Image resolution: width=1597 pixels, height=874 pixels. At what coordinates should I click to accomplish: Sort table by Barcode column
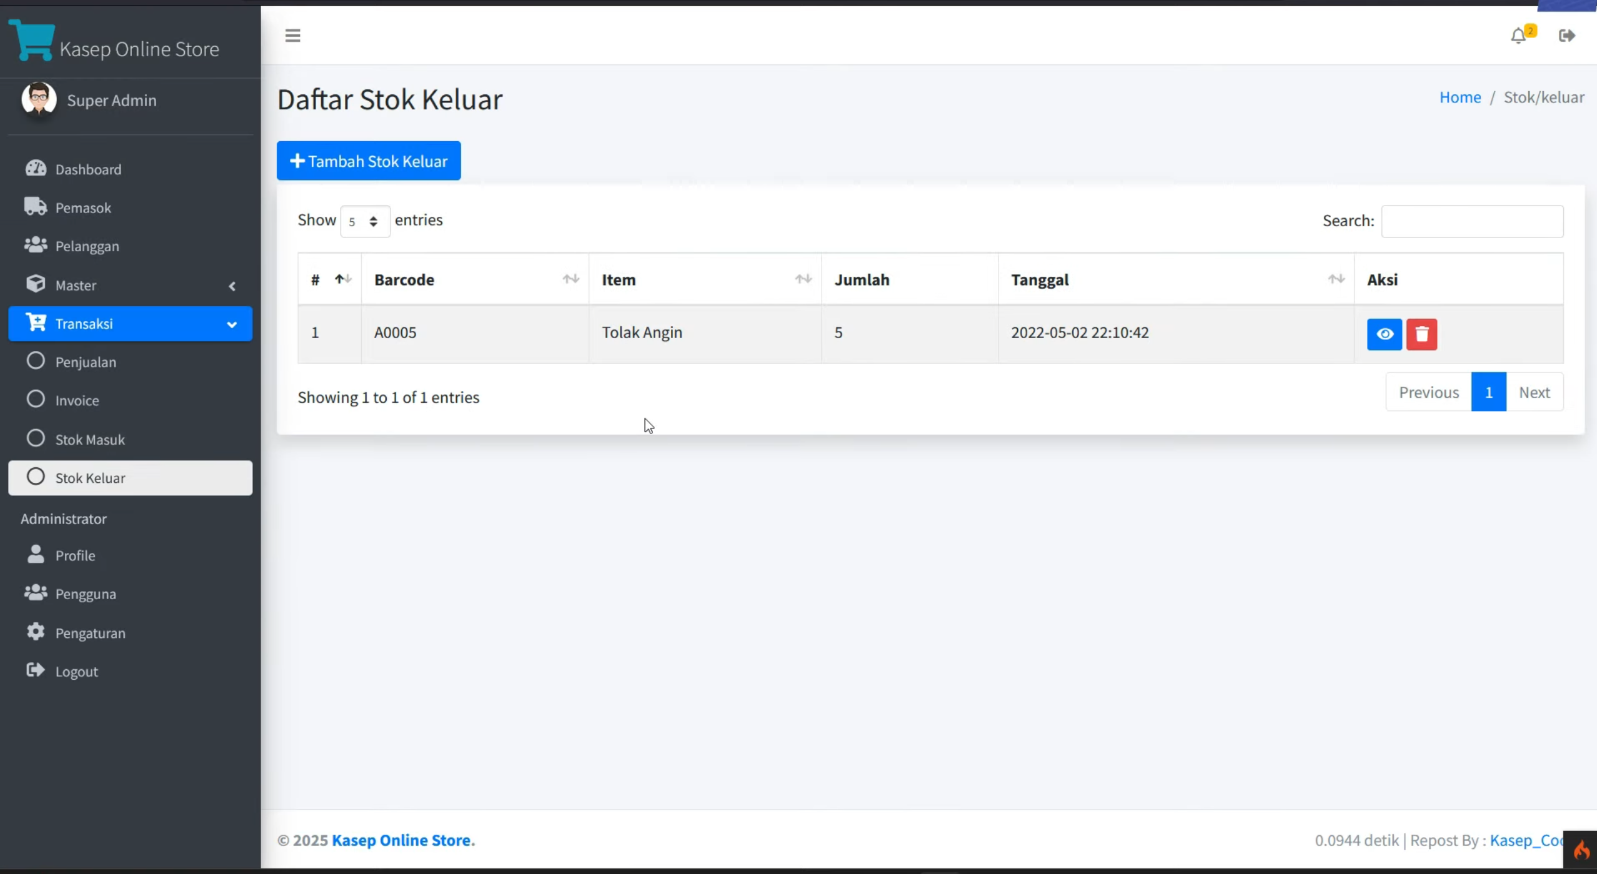[475, 279]
